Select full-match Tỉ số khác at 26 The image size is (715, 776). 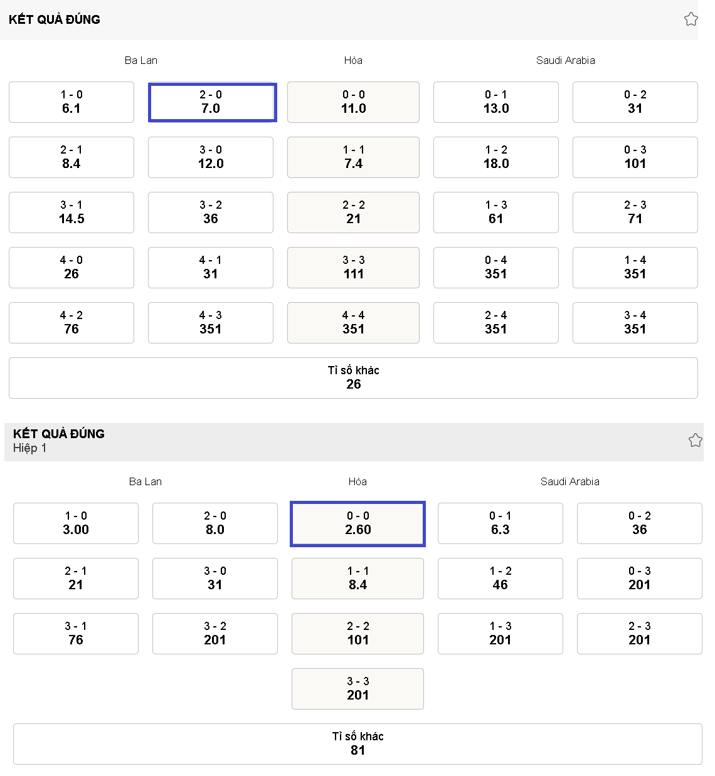[353, 378]
